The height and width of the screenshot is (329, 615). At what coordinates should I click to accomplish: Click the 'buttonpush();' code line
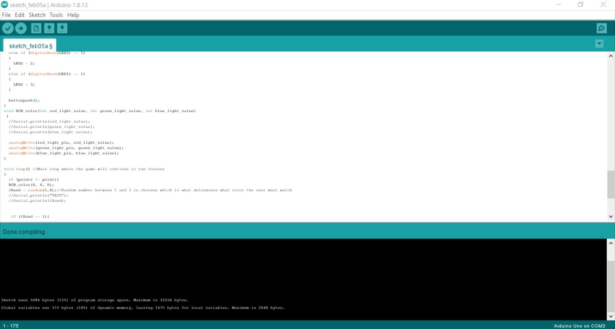coord(24,100)
